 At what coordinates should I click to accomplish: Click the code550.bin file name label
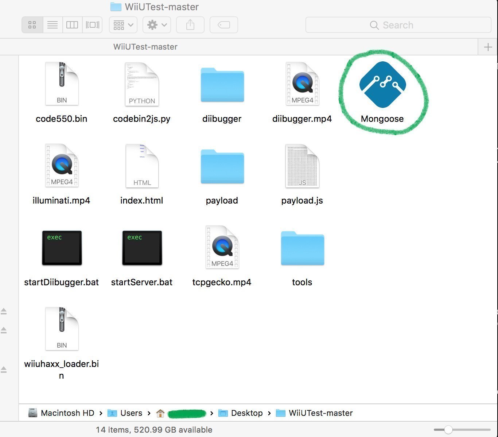[x=61, y=119]
